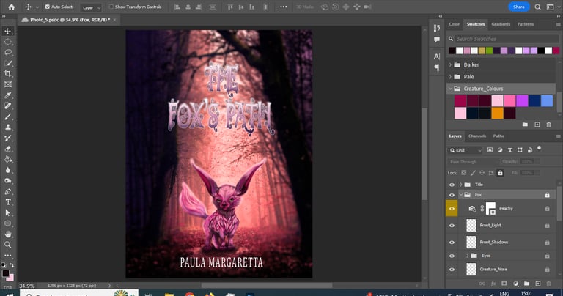Click the Search Swatches field
Screen dimensions: 563x296
click(498, 39)
